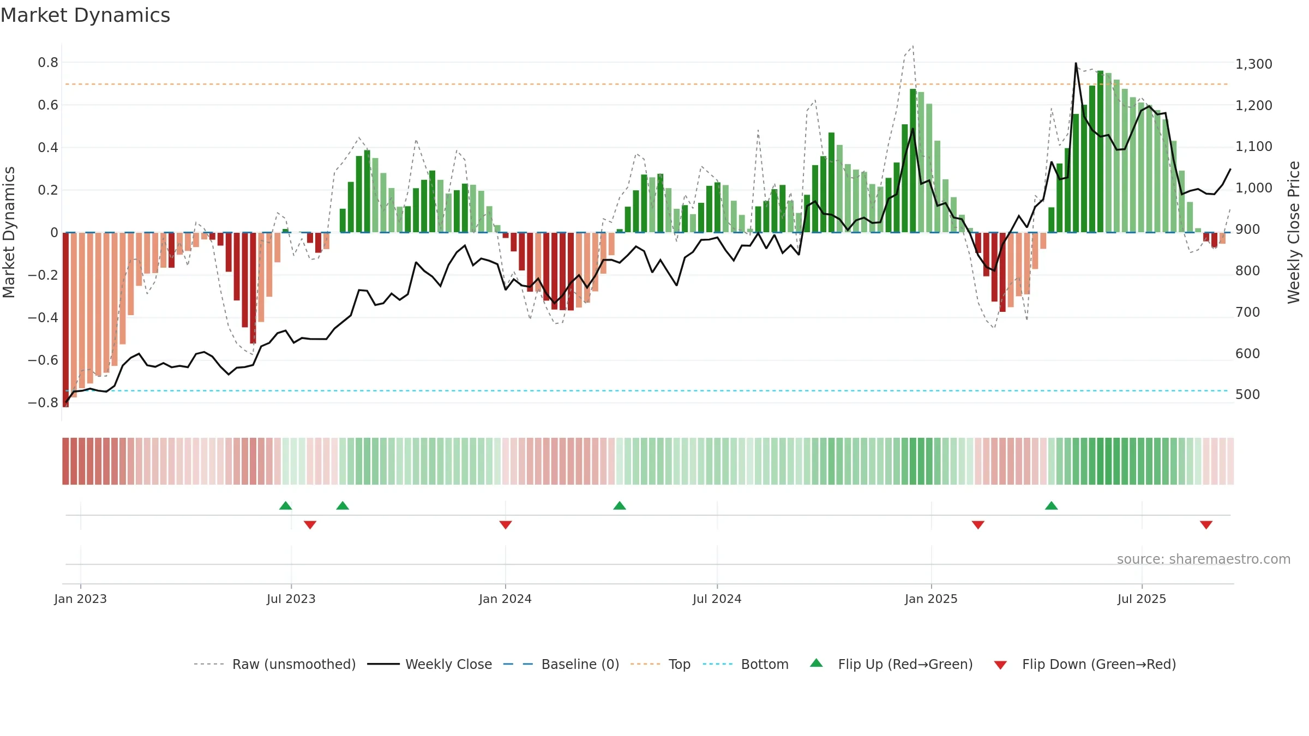Click the 900 price tick on the right axis

1248,230
